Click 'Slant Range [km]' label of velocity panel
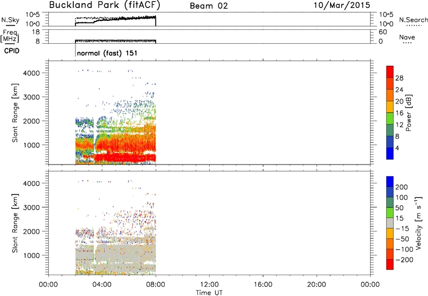Screen dimensions: 428x296 [x=15, y=223]
